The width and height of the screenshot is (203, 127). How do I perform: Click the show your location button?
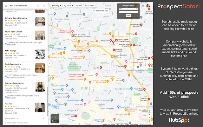pyautogui.click(x=149, y=111)
